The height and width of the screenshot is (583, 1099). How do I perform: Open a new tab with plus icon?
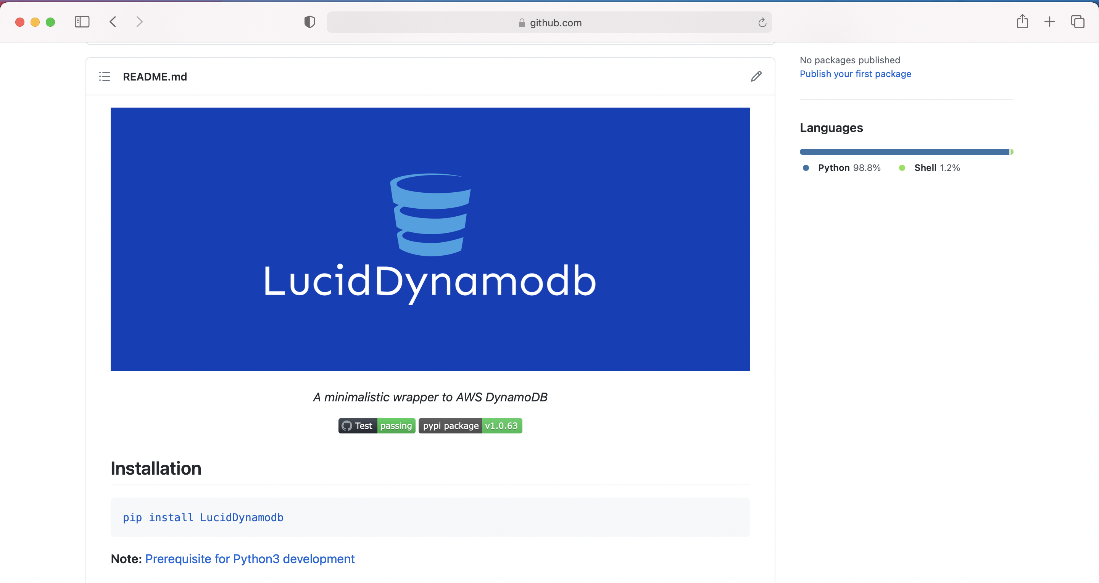click(x=1049, y=22)
